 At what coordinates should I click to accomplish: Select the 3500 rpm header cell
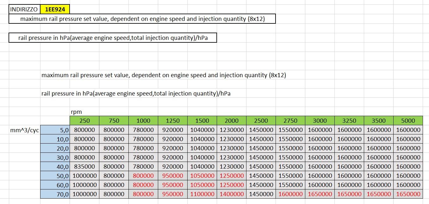(x=379, y=121)
